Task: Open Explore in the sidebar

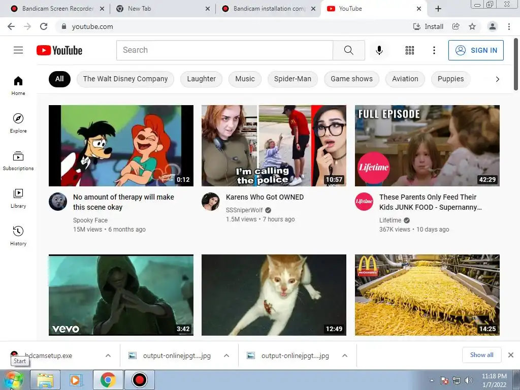Action: tap(18, 123)
